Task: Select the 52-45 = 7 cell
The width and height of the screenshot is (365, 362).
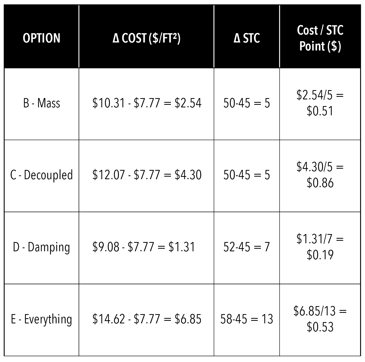Action: pyautogui.click(x=247, y=247)
